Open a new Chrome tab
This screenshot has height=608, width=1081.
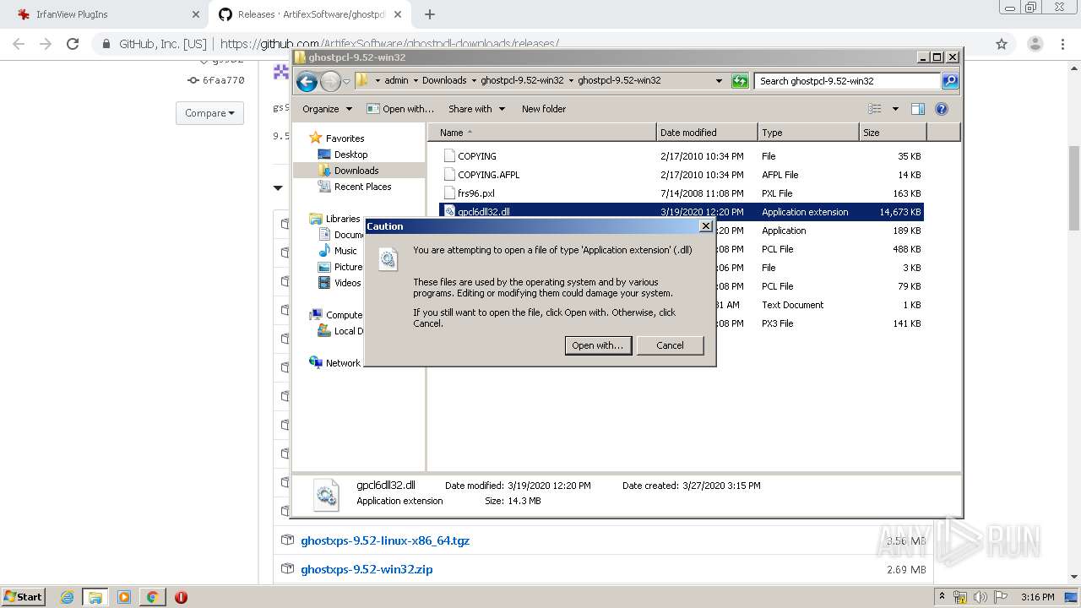tap(430, 14)
